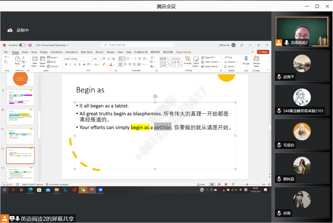333x223 pixels.
Task: Click the Center align paragraph button
Action: pyautogui.click(x=125, y=64)
